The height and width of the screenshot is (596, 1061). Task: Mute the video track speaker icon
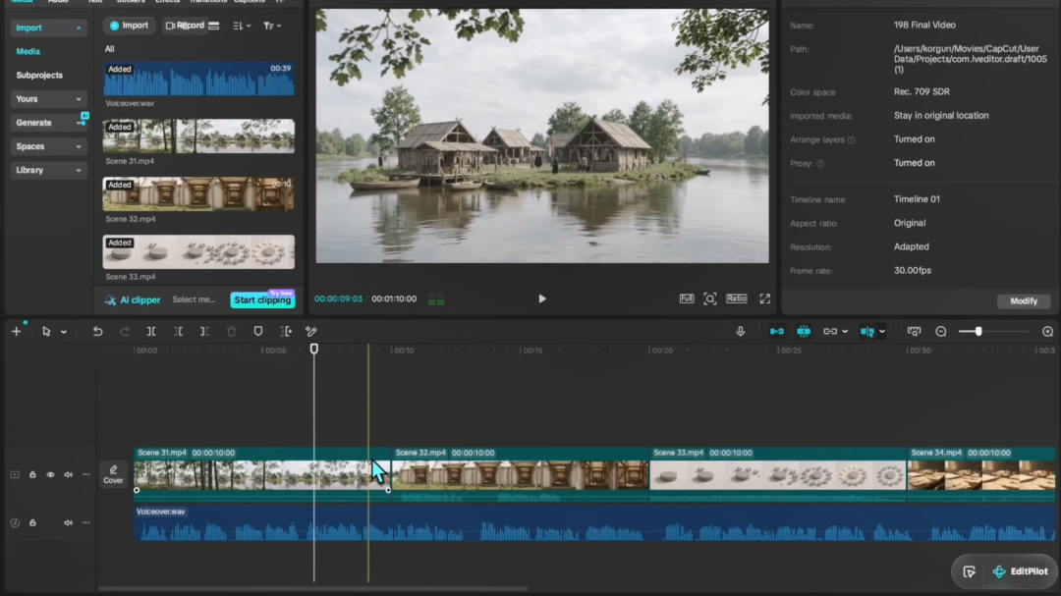tap(69, 475)
